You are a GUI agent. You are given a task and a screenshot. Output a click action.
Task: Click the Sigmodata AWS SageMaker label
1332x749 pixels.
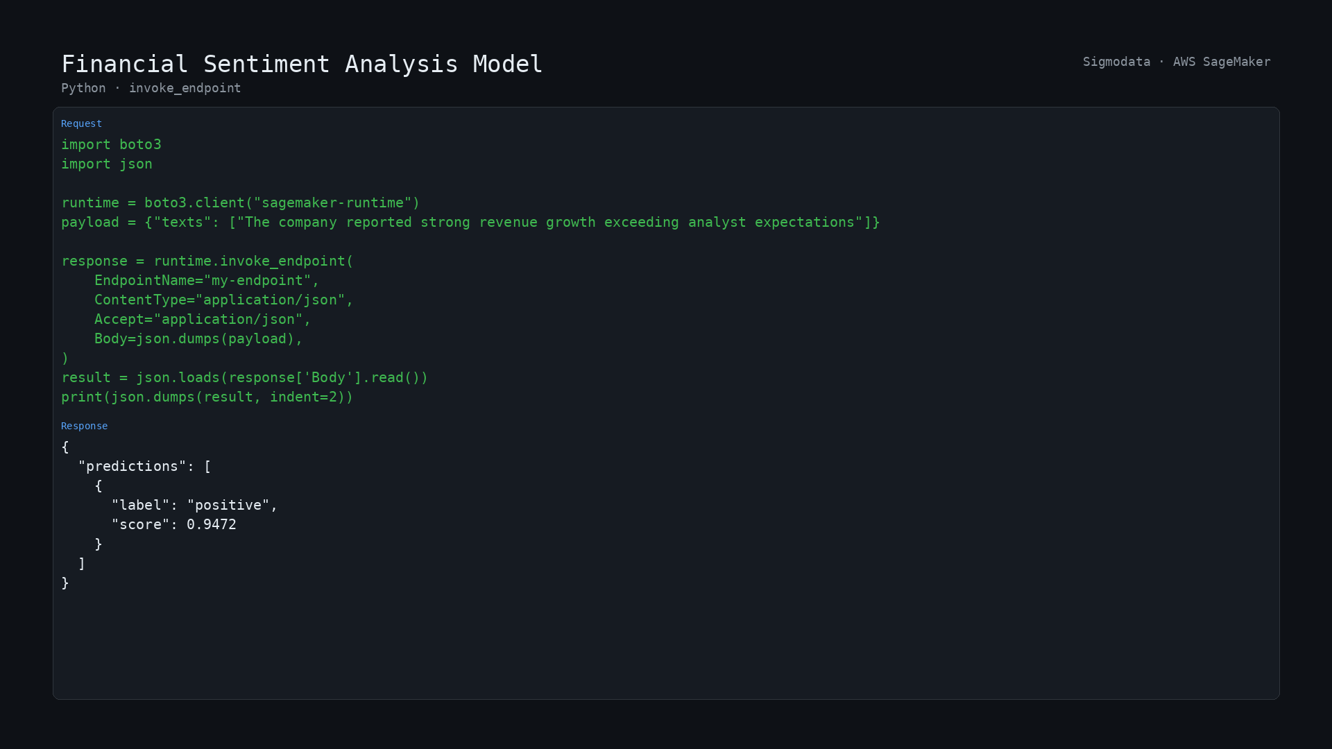coord(1177,62)
